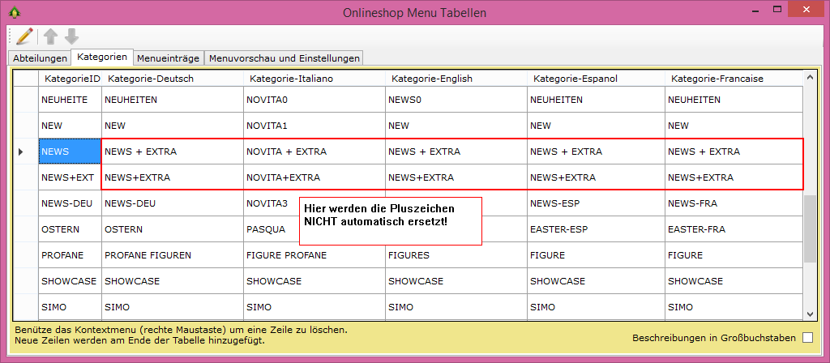Click the vertical scrollbar thumb
Image resolution: width=830 pixels, height=363 pixels.
coord(810,228)
